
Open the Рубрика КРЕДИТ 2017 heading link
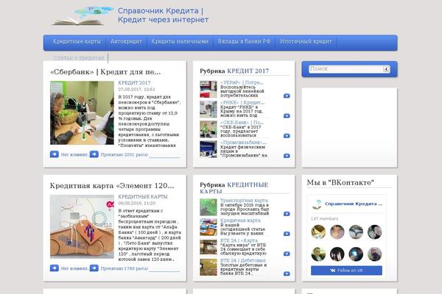(x=248, y=71)
